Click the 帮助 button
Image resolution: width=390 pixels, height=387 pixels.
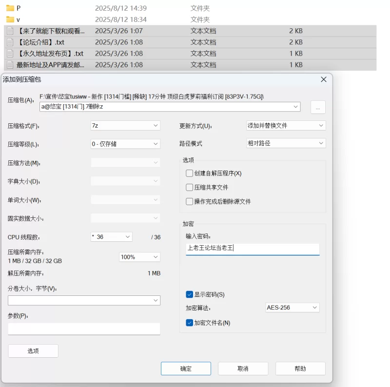pyautogui.click(x=300, y=368)
